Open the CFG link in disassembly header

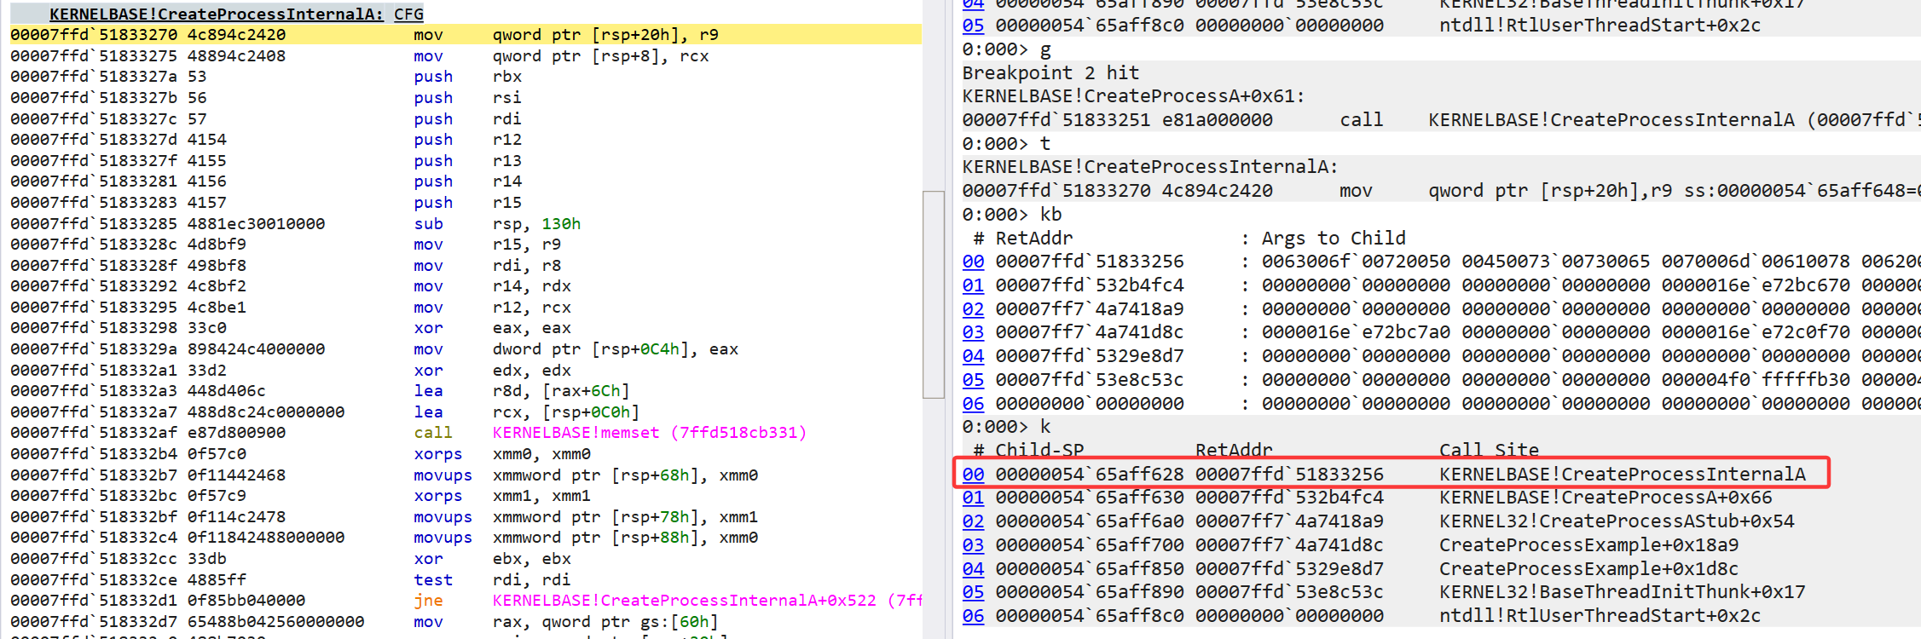408,14
